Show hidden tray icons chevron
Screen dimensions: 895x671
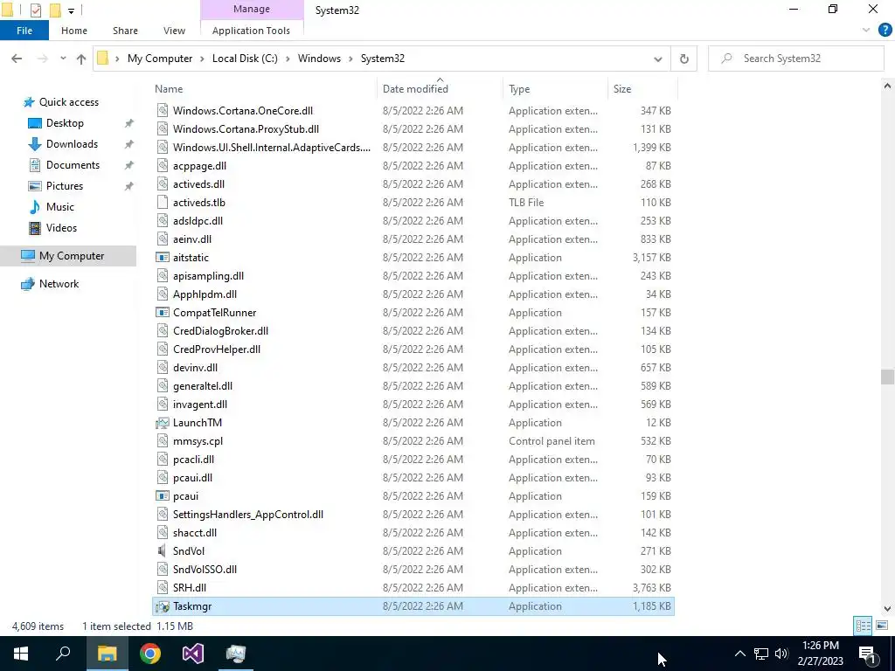coord(739,654)
